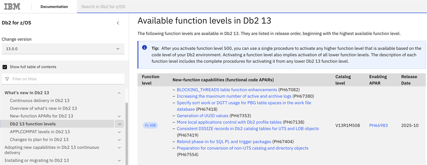The height and width of the screenshot is (165, 427).
Task: Collapse the What's new in Db2 13 section
Action: [x=119, y=93]
